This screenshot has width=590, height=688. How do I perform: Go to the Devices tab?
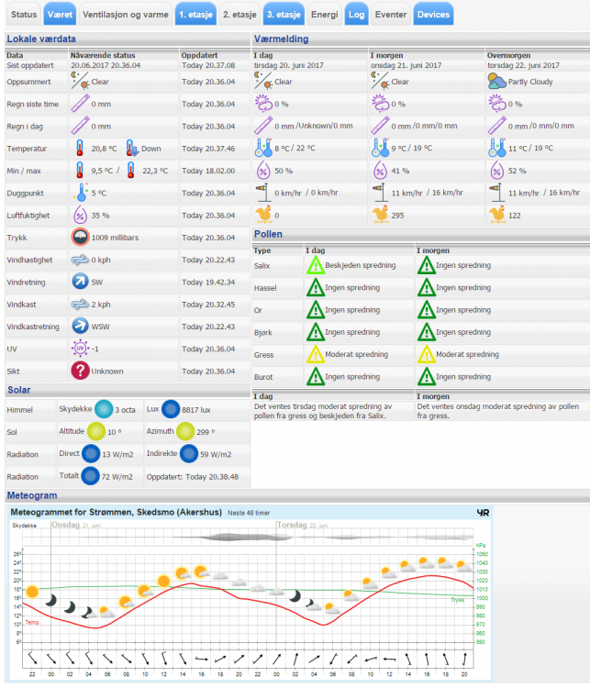click(x=432, y=15)
